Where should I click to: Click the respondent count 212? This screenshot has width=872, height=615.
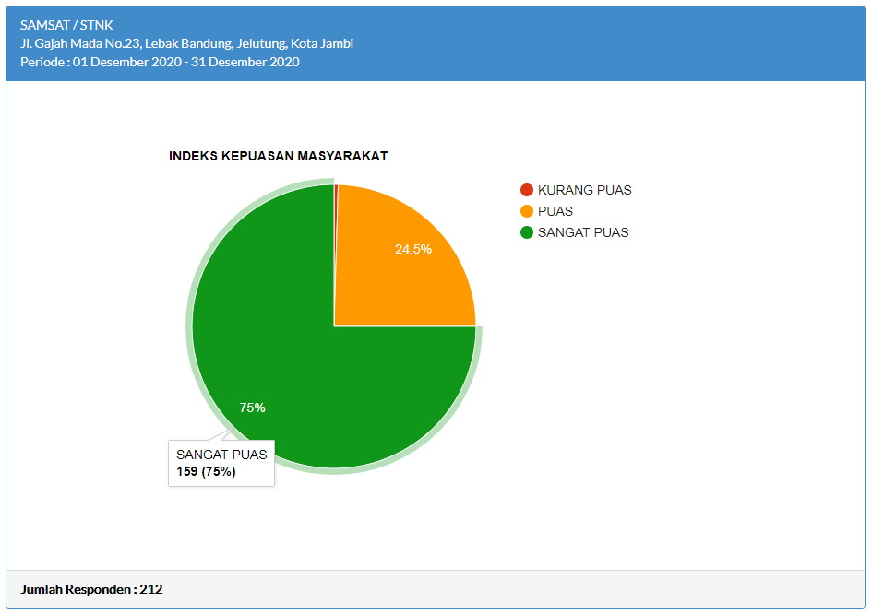point(151,589)
